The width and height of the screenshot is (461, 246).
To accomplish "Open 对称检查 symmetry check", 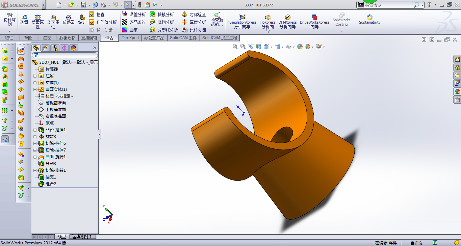I will 194,15.
